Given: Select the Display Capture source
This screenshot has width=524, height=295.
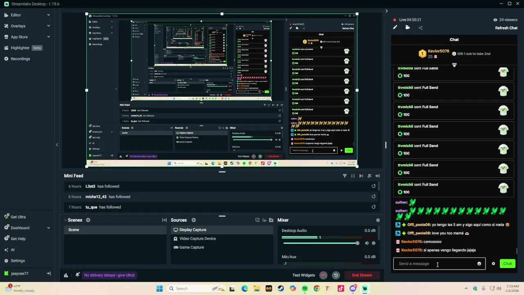Looking at the screenshot, I should (x=222, y=230).
